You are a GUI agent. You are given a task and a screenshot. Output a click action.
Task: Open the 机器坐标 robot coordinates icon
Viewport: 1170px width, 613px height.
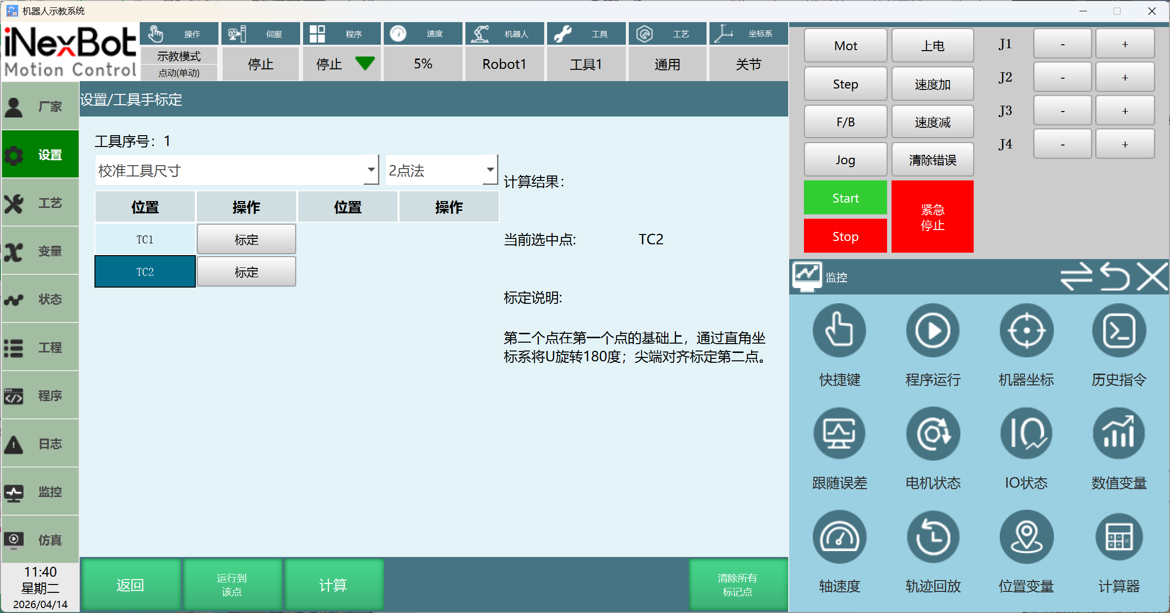pos(1026,331)
